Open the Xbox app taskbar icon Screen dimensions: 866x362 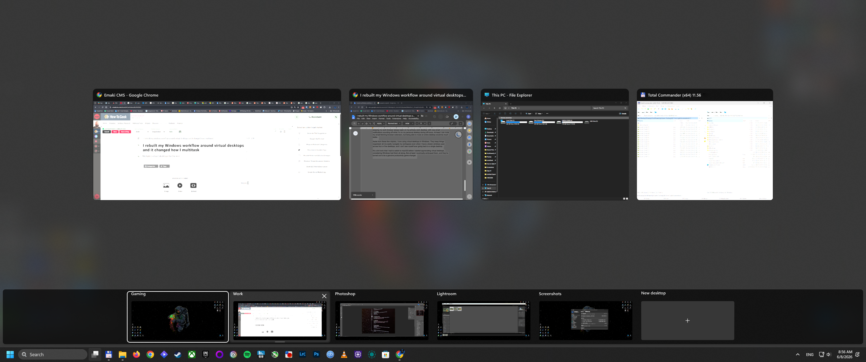coord(192,354)
